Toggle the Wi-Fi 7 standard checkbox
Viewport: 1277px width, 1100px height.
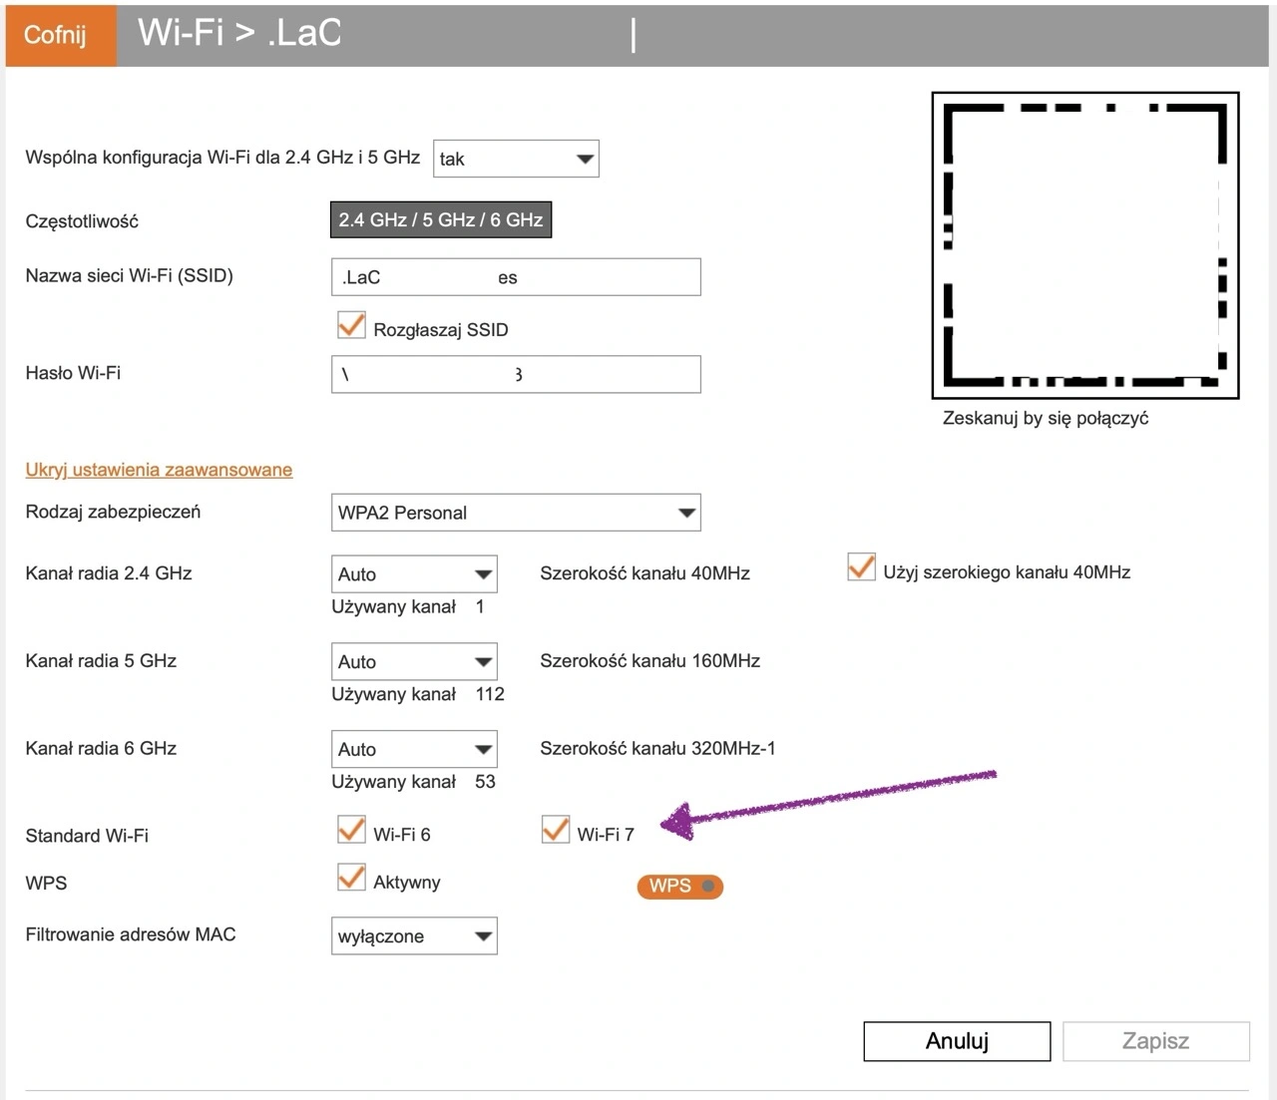(555, 831)
